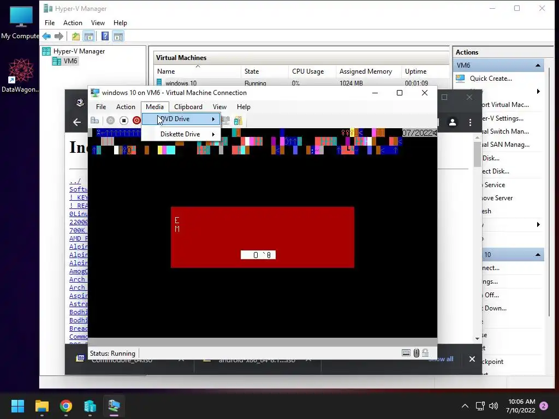This screenshot has height=419, width=559.
Task: Open the DVD Drive submenu
Action: (181, 119)
